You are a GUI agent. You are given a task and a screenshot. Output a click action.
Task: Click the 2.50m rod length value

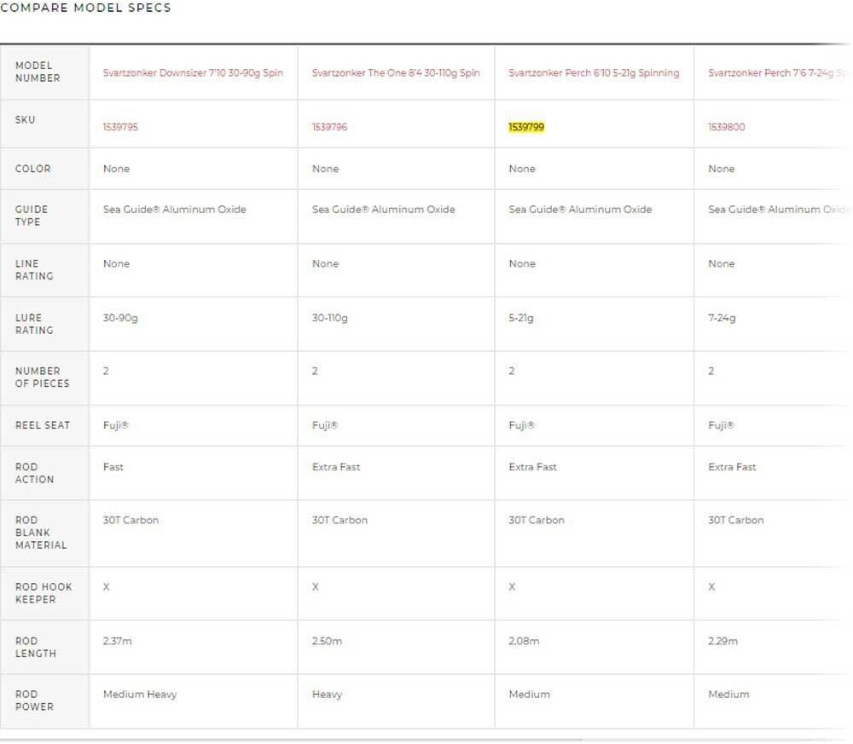pos(327,641)
